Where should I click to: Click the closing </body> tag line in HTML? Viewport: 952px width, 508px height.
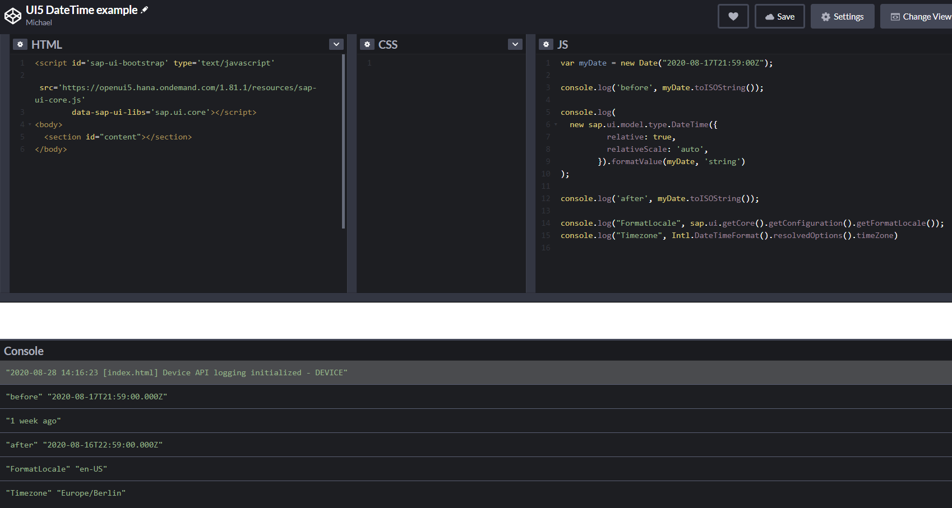pos(50,149)
